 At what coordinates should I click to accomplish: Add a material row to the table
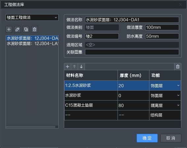(x=67, y=67)
